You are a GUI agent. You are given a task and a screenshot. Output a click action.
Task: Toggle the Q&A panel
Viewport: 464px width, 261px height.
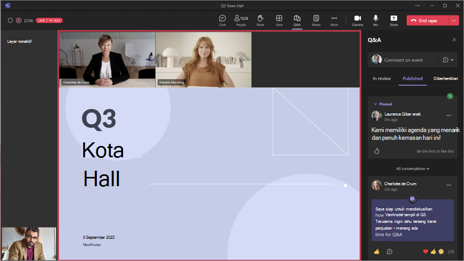297,21
